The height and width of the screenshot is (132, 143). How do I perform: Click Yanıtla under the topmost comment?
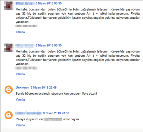[20, 32]
